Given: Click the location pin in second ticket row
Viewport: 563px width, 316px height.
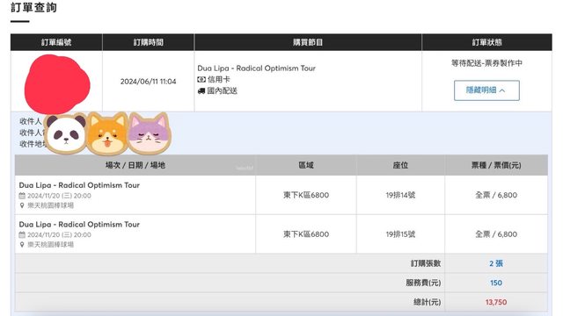Looking at the screenshot, I should (x=22, y=244).
